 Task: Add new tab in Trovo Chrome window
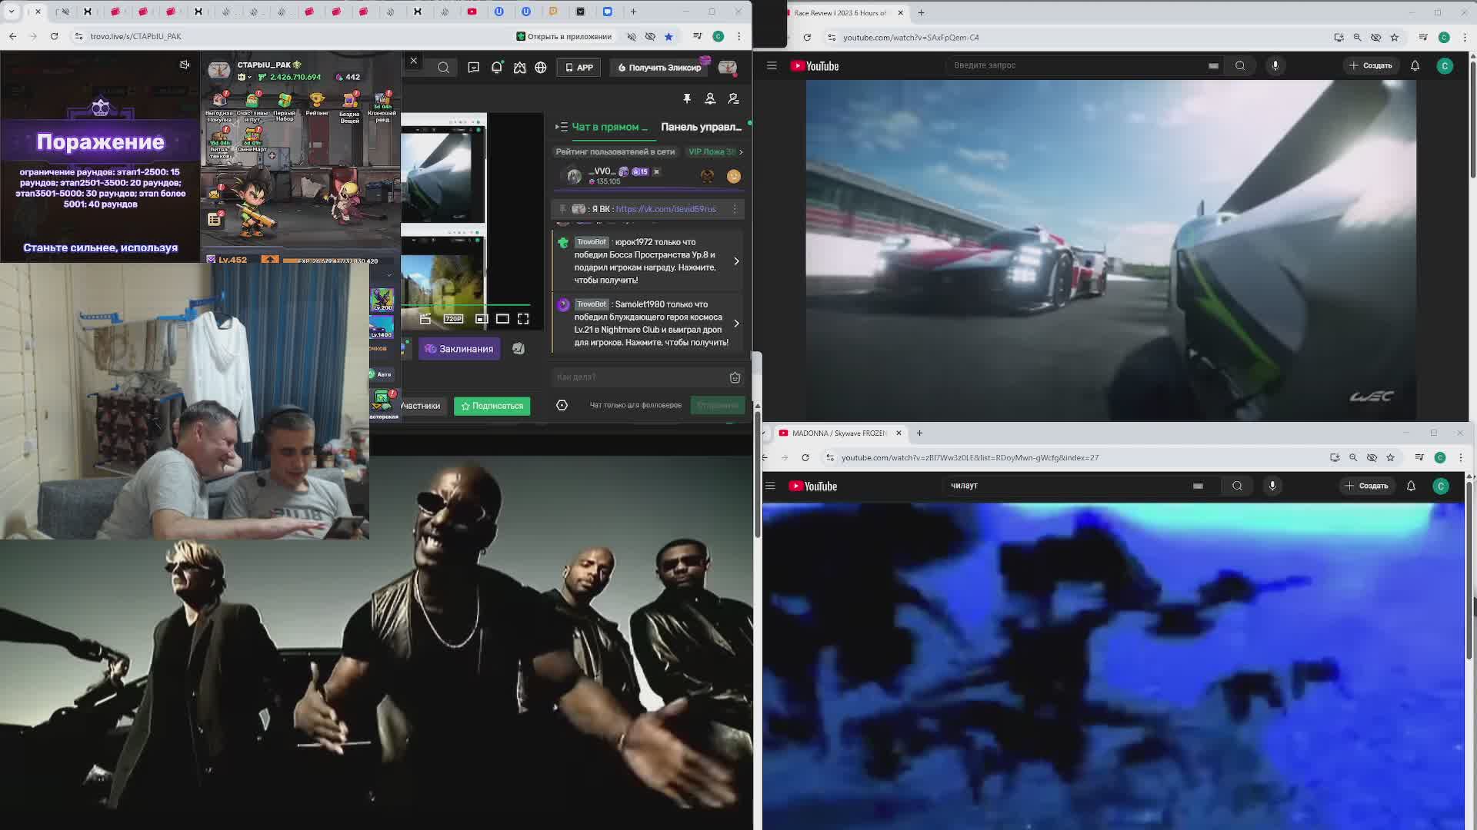633,12
